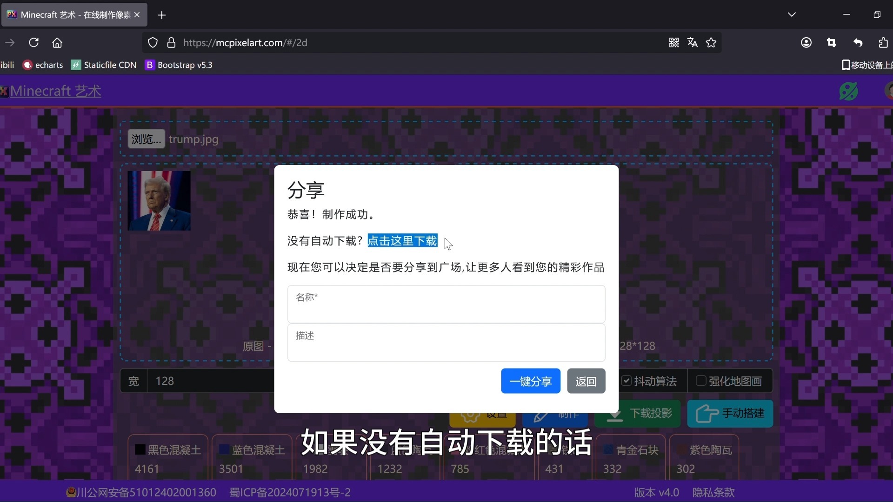Disable the 抖动算法 checkbox
The height and width of the screenshot is (502, 893).
(627, 381)
